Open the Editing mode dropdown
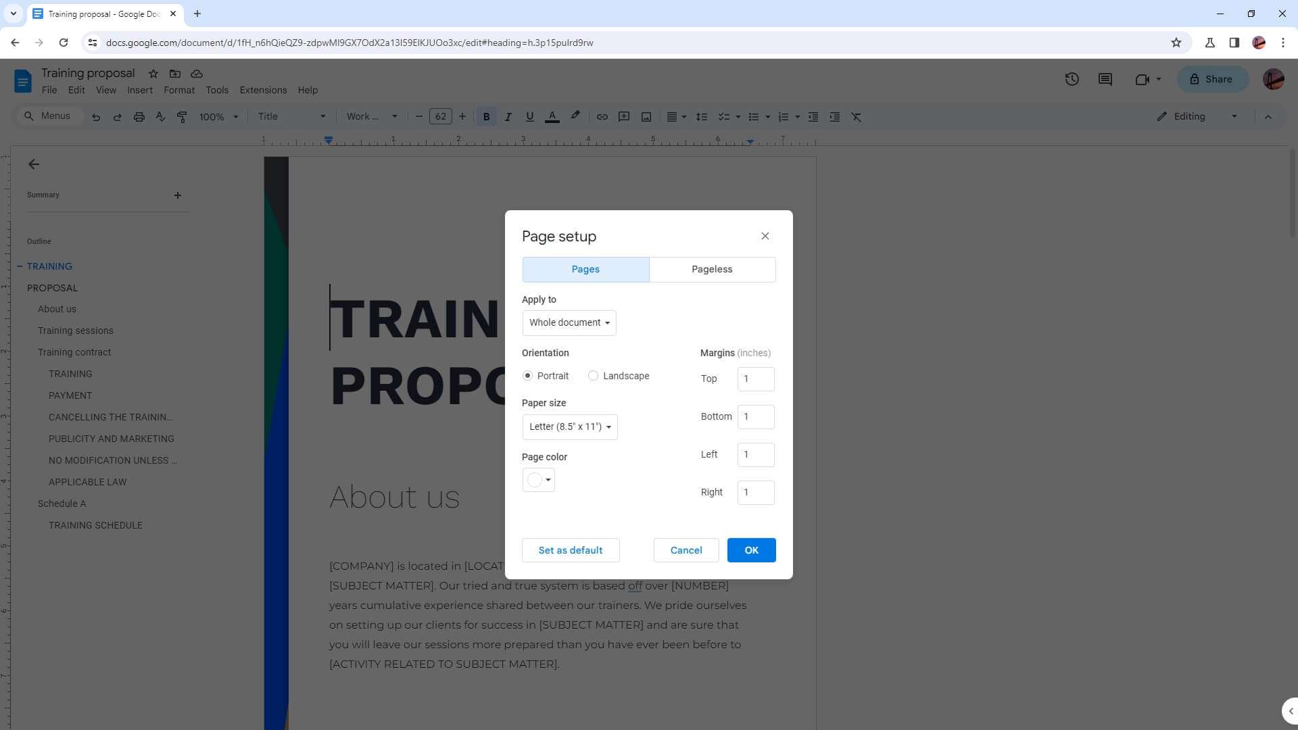1298x730 pixels. coord(1197,117)
